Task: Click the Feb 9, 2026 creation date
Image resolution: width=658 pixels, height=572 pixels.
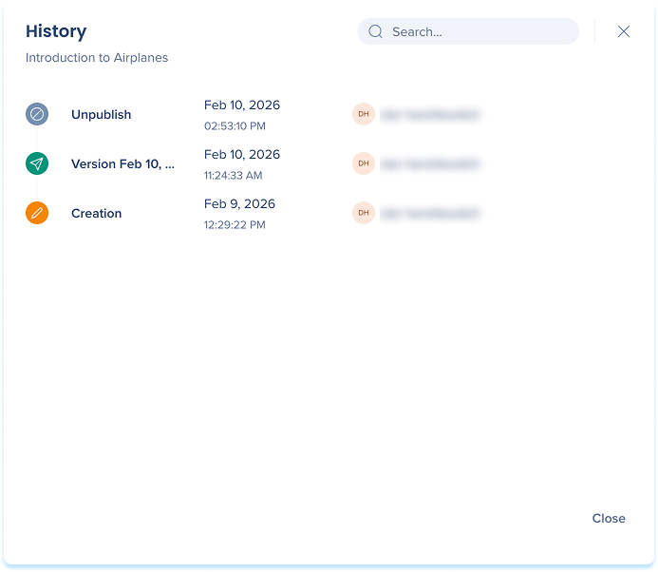Action: pos(239,203)
